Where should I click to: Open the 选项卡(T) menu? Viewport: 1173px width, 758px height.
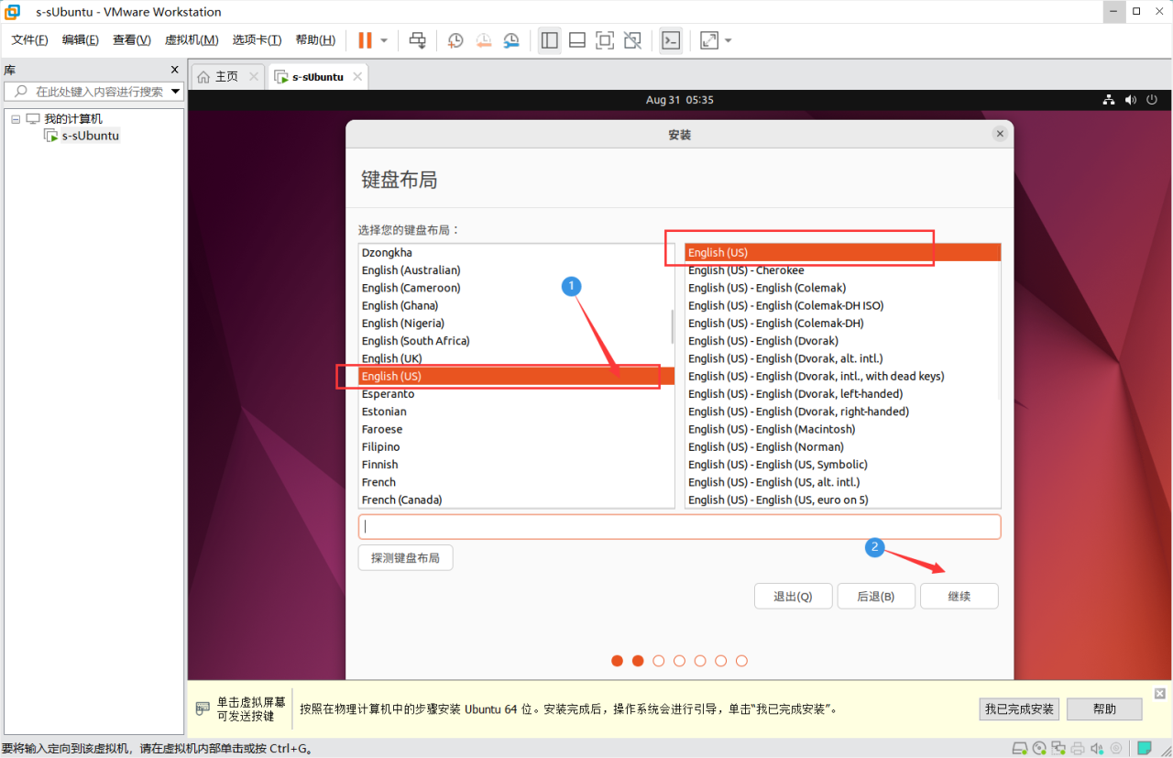click(257, 40)
